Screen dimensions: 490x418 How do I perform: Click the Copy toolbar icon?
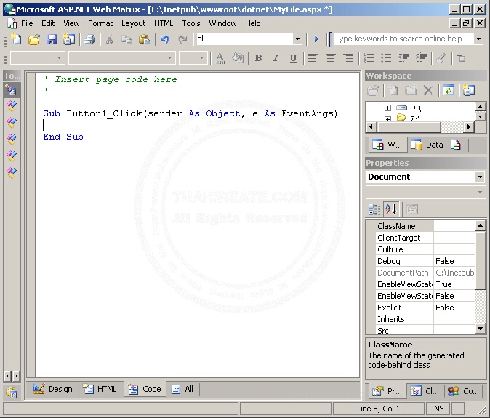click(127, 39)
